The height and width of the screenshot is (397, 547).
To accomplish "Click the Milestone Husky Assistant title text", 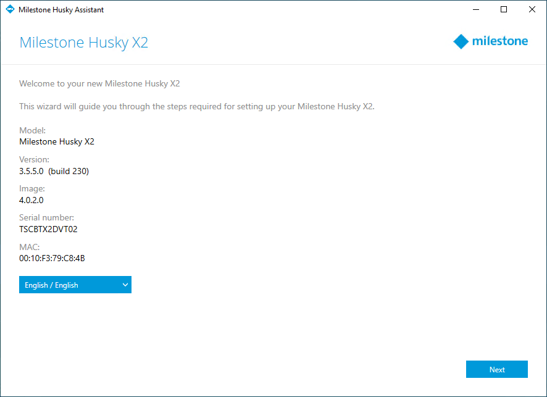I will [61, 10].
